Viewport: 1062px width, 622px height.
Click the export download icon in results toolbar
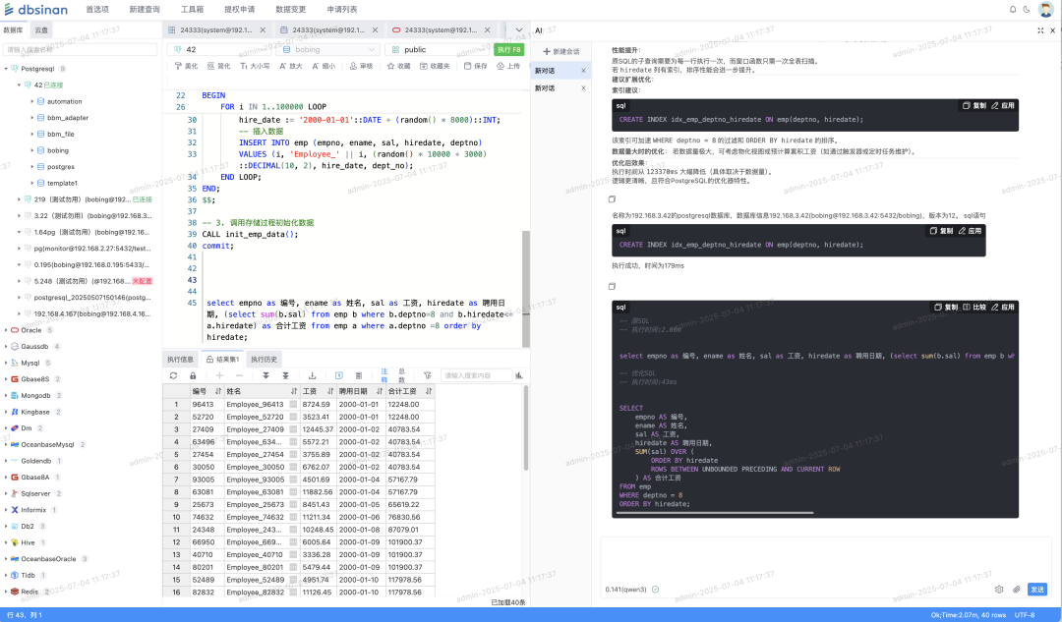coord(313,375)
